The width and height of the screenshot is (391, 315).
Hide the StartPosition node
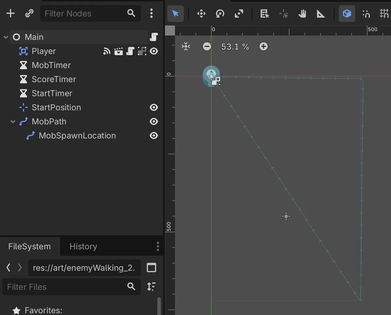[x=154, y=107]
